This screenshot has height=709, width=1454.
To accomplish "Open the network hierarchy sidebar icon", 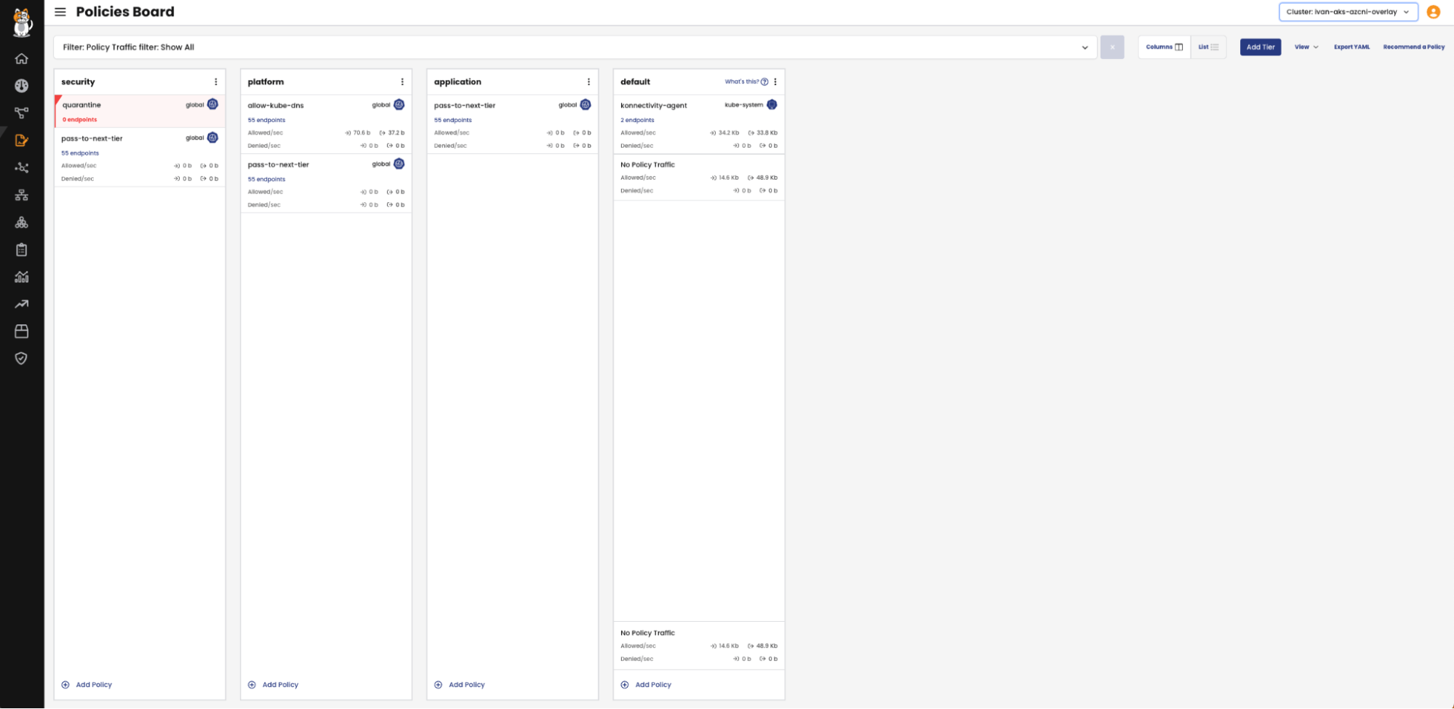I will click(22, 195).
